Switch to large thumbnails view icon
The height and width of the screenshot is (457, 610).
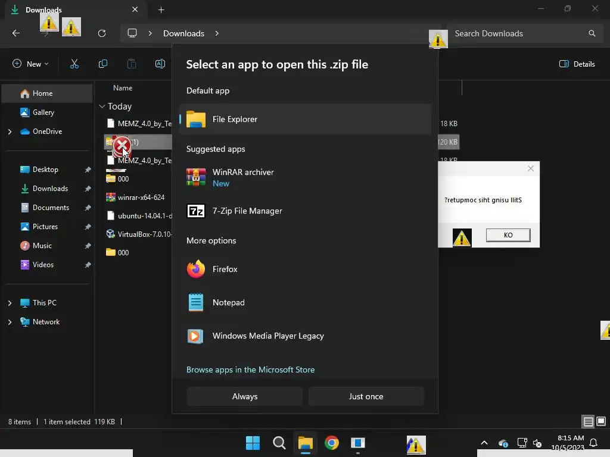tap(601, 421)
